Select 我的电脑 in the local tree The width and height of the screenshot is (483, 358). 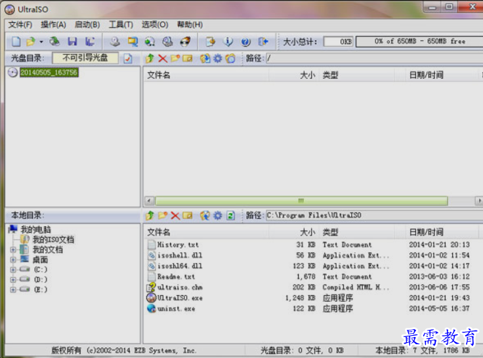(35, 229)
